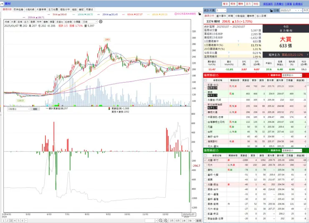309x223 pixels.
Task: Click help question mark for 區間周轉率
Action: point(228,57)
